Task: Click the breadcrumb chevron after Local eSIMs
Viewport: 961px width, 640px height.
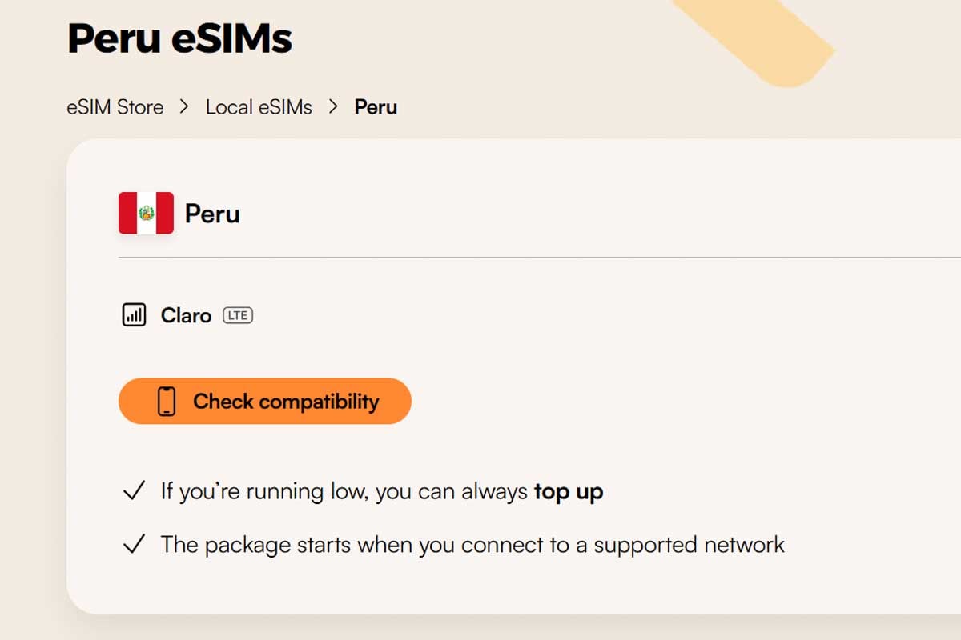Action: pyautogui.click(x=334, y=107)
